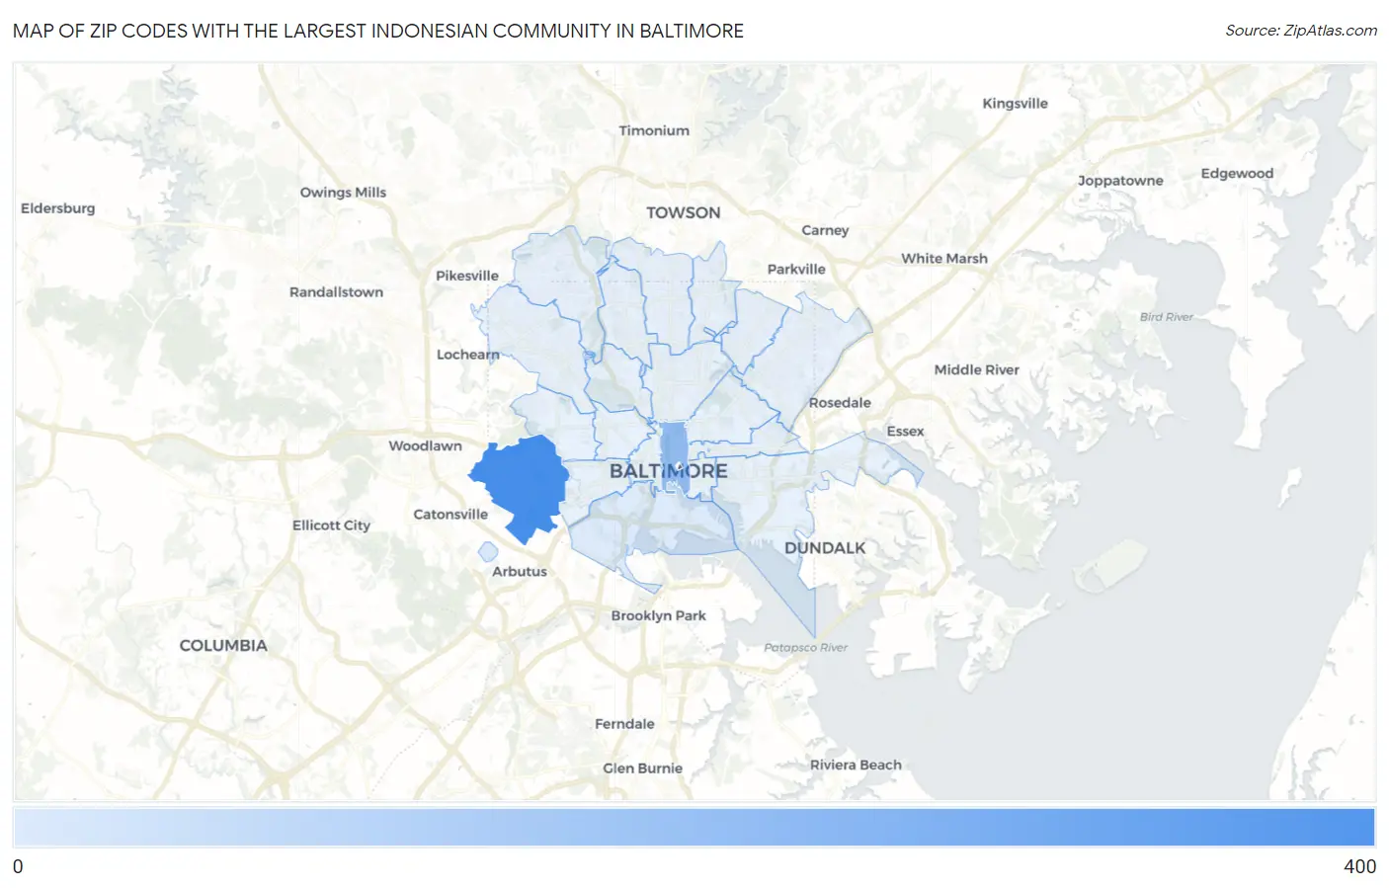
Task: Click the Source: ZipAtlas.com text
Action: click(x=1301, y=31)
